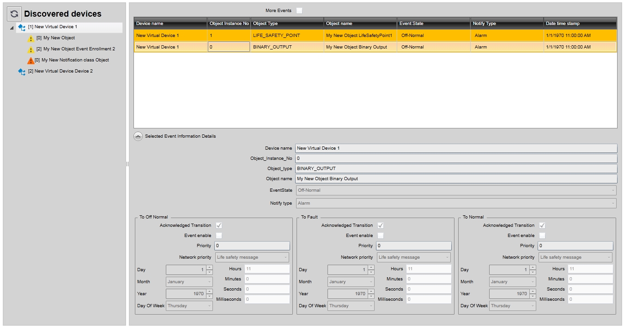Viewport: 624px width, 328px height.
Task: Click the refresh discovered devices icon
Action: click(x=14, y=14)
